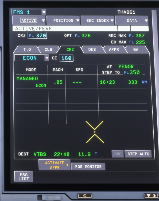This screenshot has width=159, height=201.
Task: Switch to the APPR performance tab
Action: click(114, 50)
